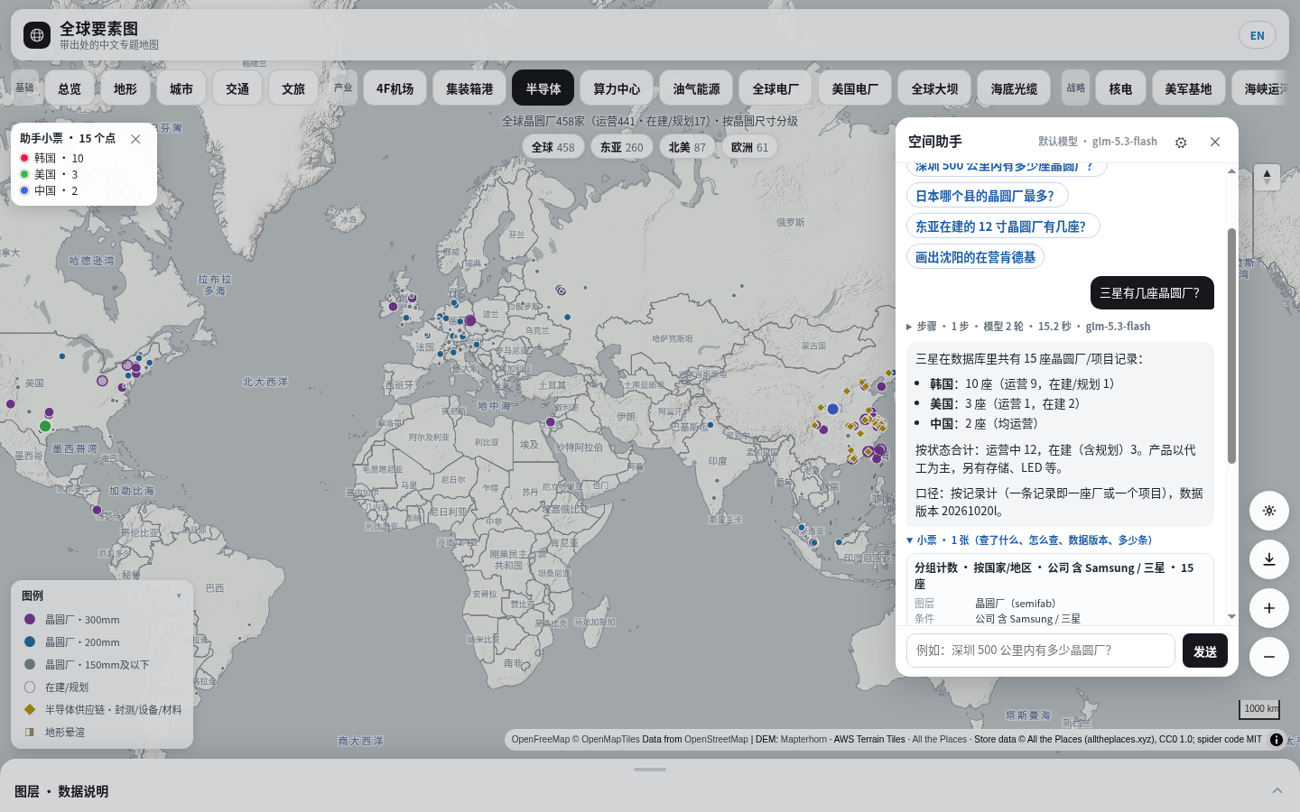This screenshot has height=812, width=1300.
Task: Click the download map icon
Action: click(1268, 559)
